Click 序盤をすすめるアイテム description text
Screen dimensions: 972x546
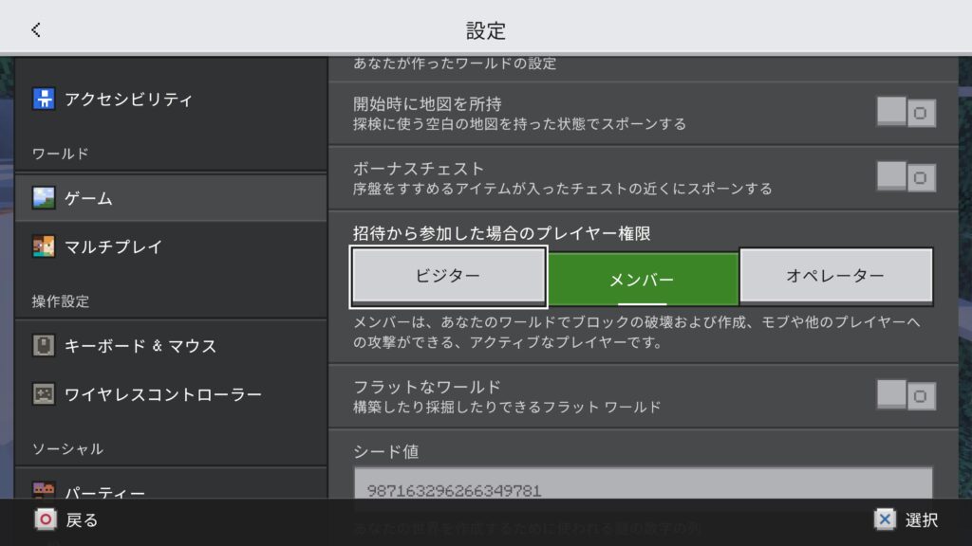(562, 189)
